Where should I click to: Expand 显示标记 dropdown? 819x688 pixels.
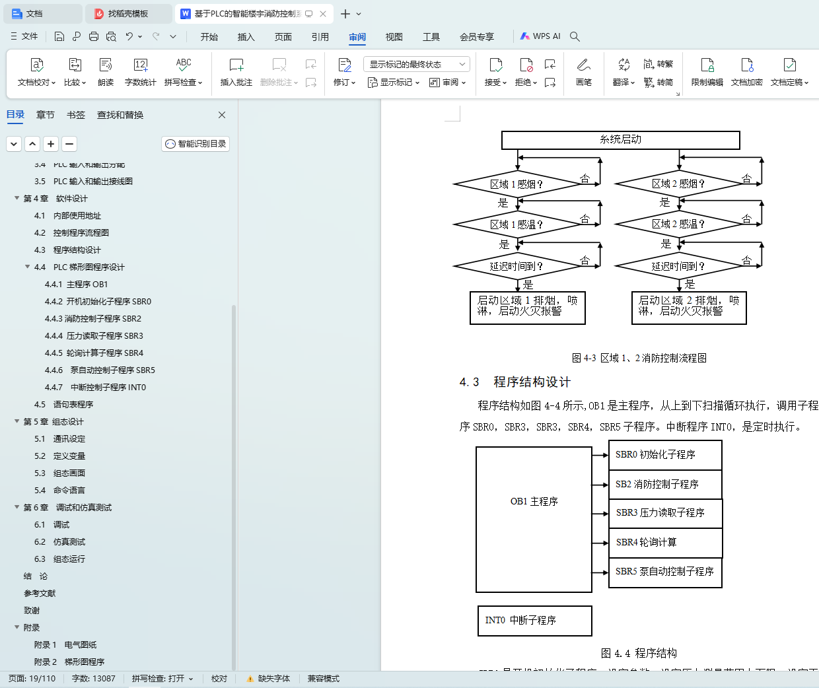point(394,83)
